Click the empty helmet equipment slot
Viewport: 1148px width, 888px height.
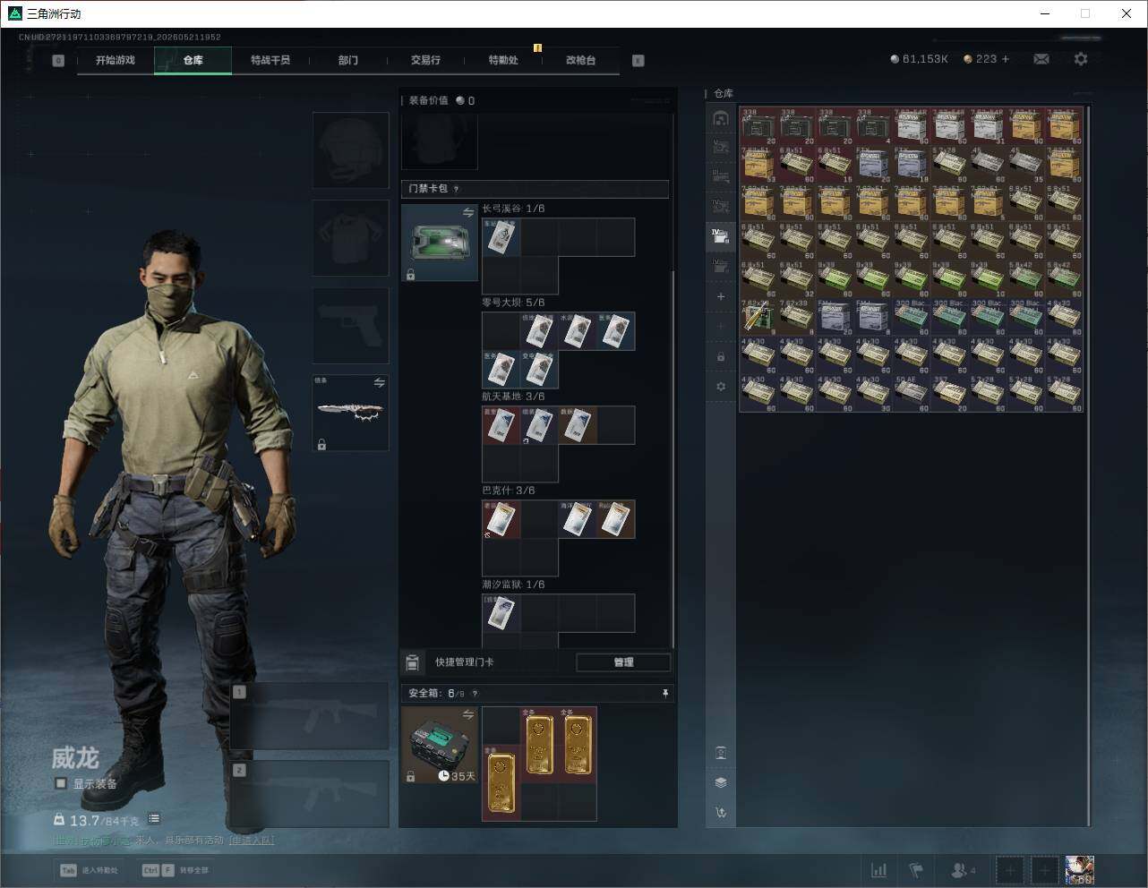(350, 149)
